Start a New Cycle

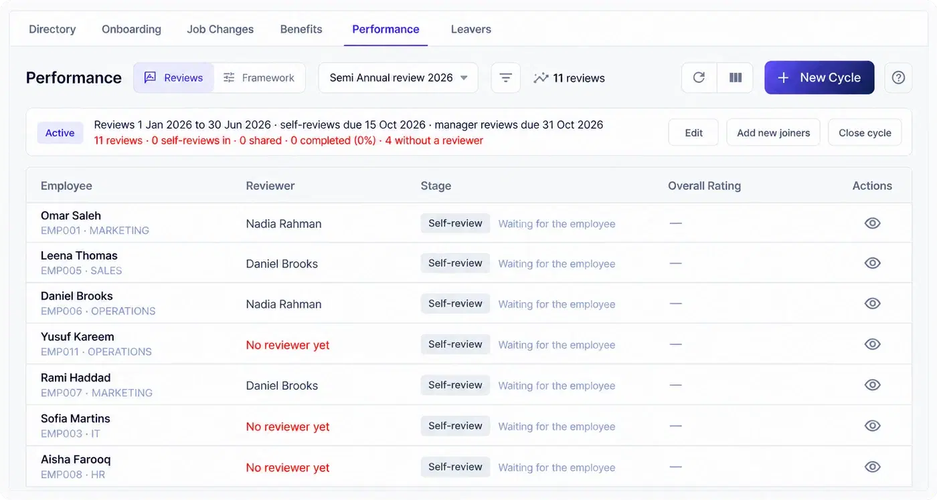click(x=819, y=78)
